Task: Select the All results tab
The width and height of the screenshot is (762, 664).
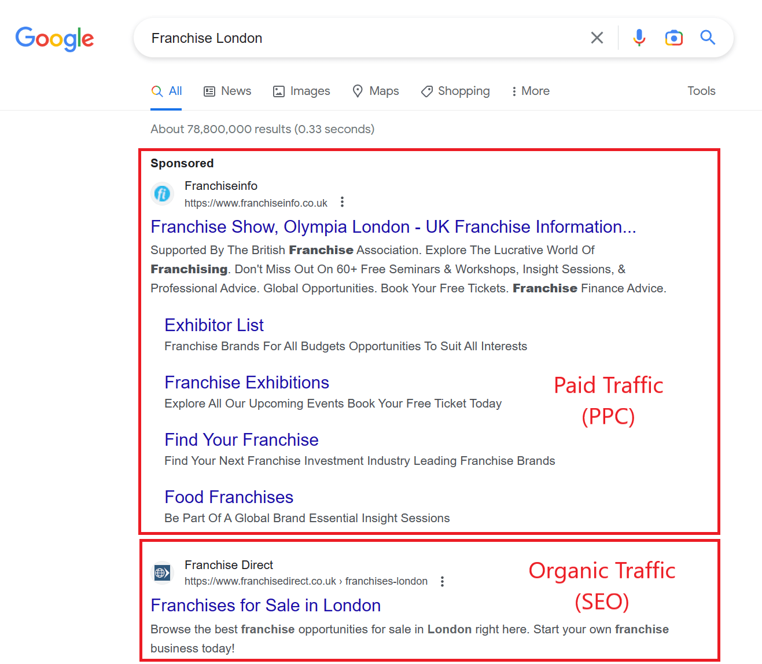Action: click(x=167, y=91)
